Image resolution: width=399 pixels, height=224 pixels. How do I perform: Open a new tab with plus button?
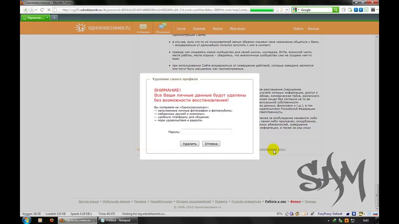[54, 18]
